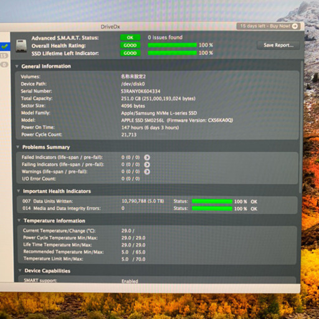319x319 pixels.
Task: Click the drive icon beside S.M.A.R.T. status
Action: [x=21, y=45]
